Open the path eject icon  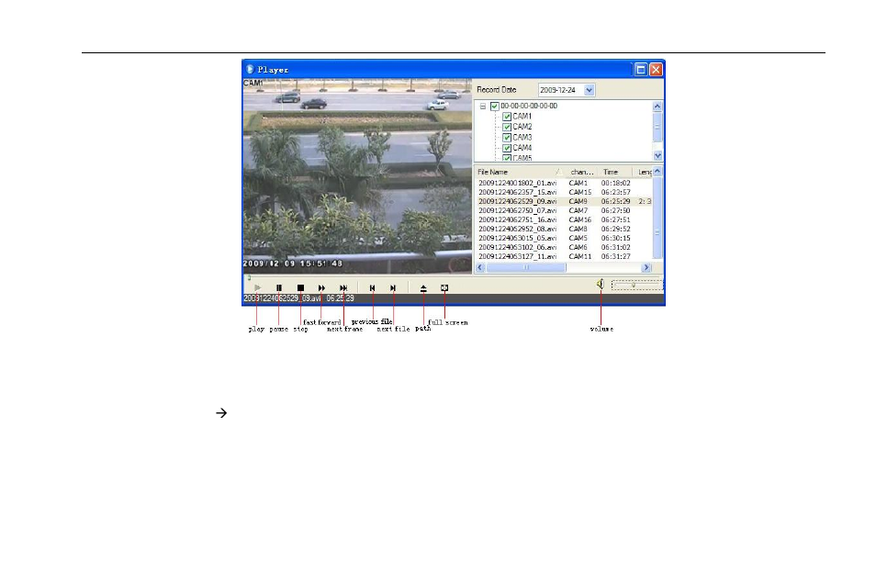click(x=423, y=287)
